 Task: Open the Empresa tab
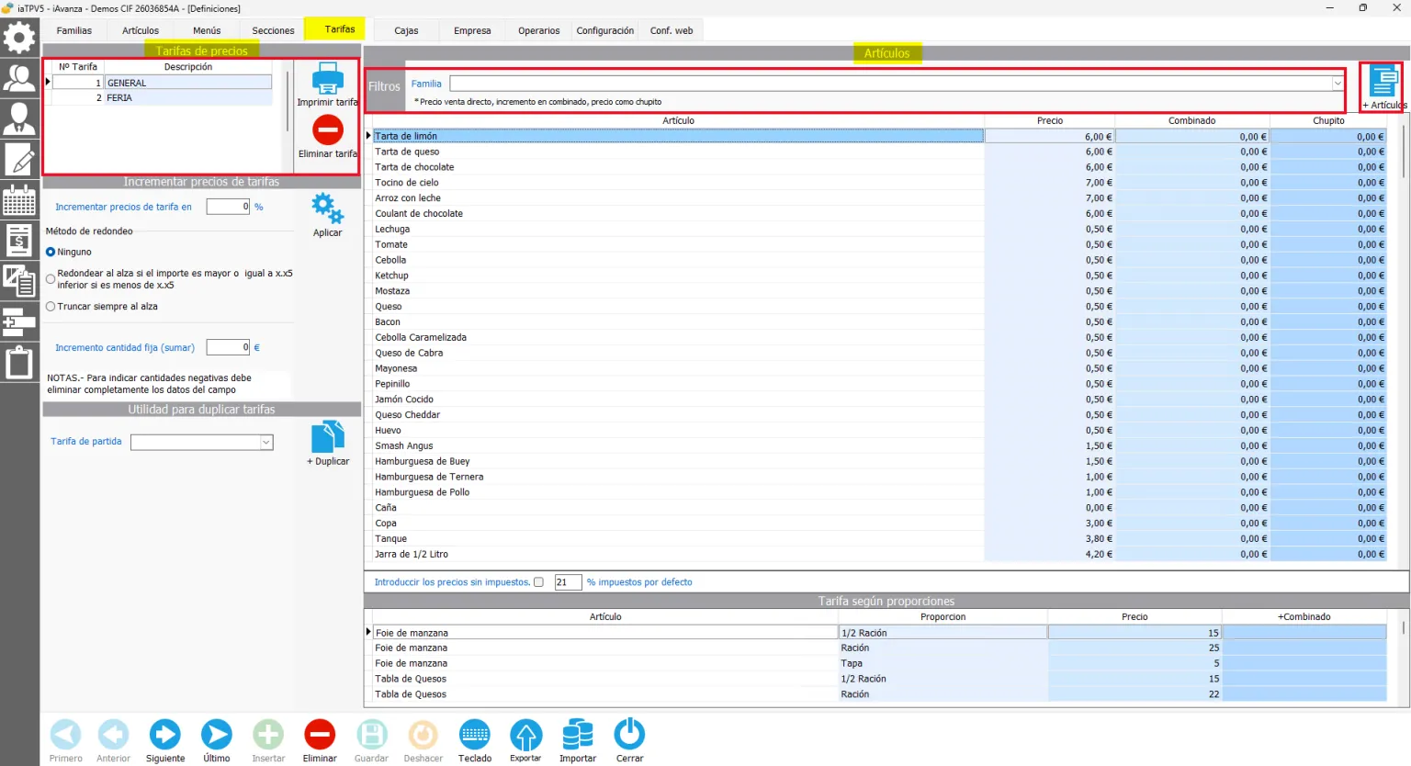pyautogui.click(x=472, y=30)
